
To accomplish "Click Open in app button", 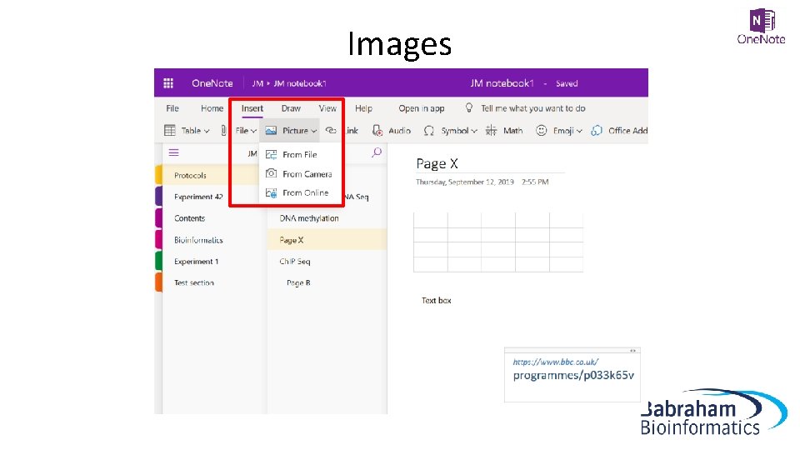I will pos(422,108).
